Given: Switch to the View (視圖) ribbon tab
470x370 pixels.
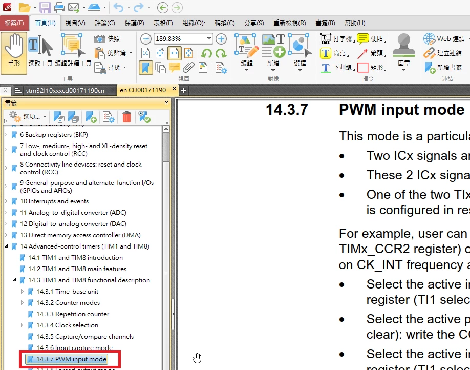Looking at the screenshot, I should pyautogui.click(x=75, y=23).
